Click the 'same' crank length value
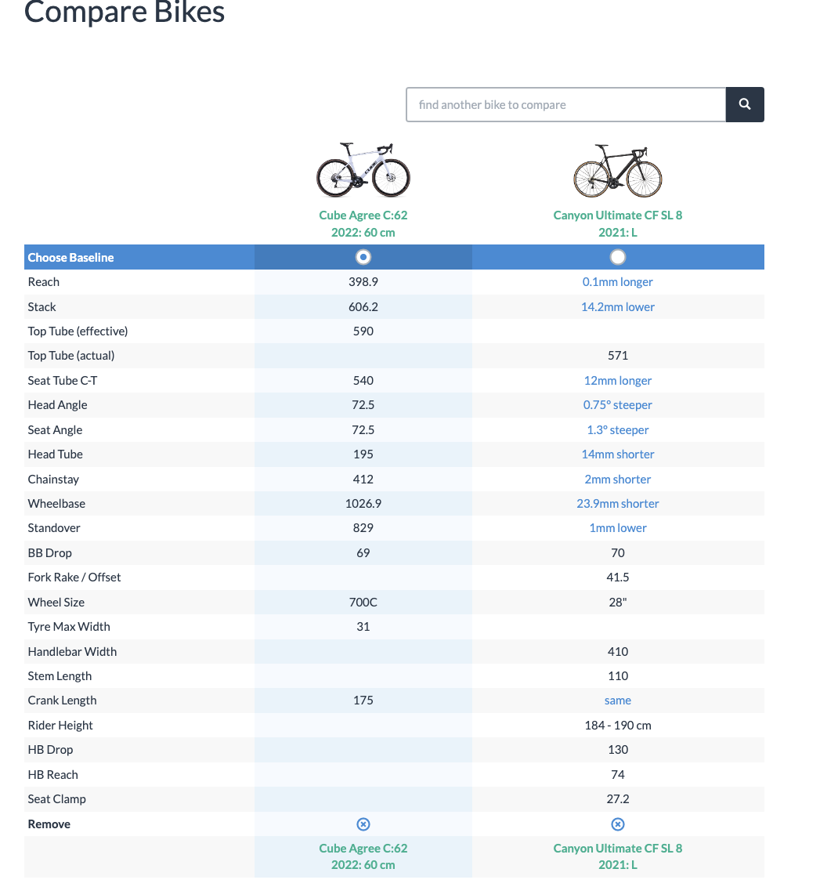The width and height of the screenshot is (838, 887). [617, 701]
